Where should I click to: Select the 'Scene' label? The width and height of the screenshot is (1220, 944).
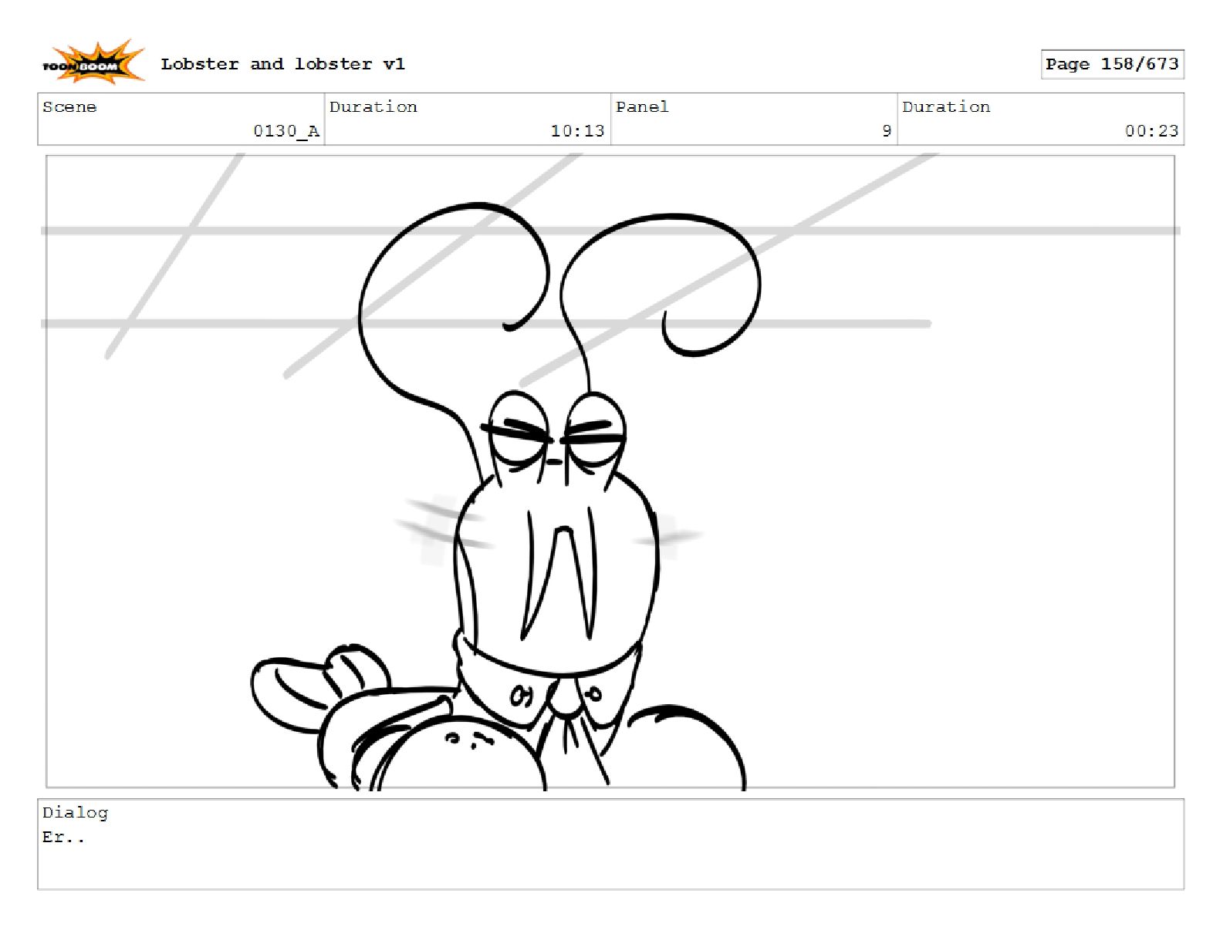coord(69,107)
